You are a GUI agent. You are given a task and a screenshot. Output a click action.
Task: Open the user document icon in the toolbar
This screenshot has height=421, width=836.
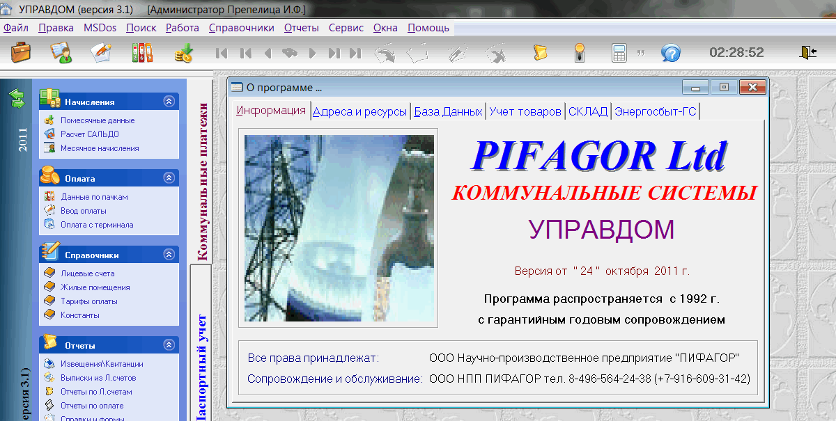click(x=61, y=52)
